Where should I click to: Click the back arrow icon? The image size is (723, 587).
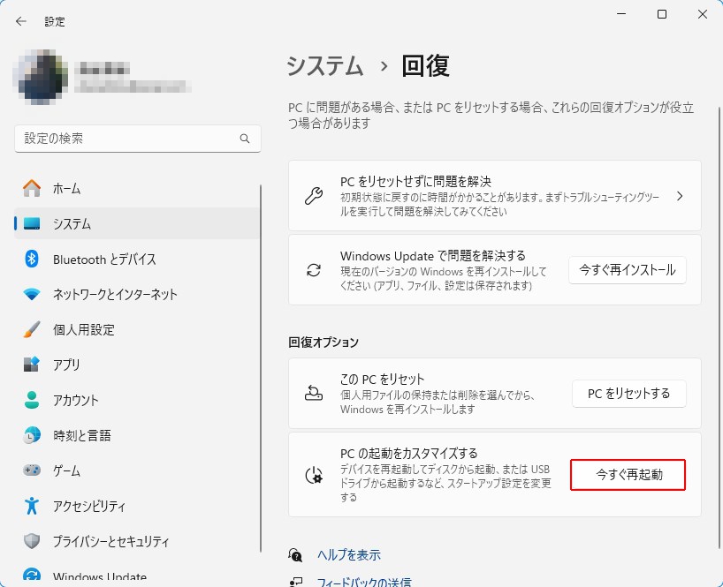[x=21, y=21]
